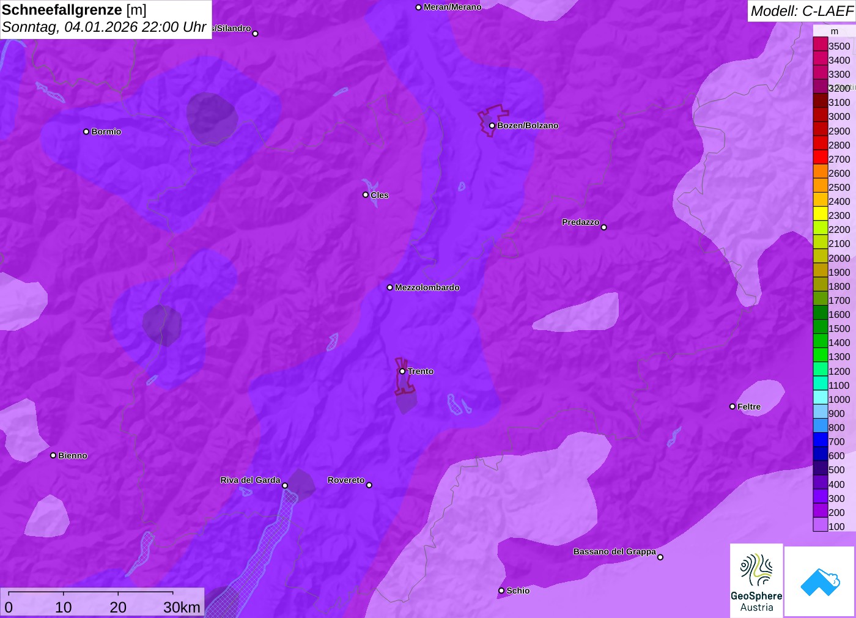Select the 2700 m red legend swatch
Viewport: 856px width, 618px height.
(820, 158)
